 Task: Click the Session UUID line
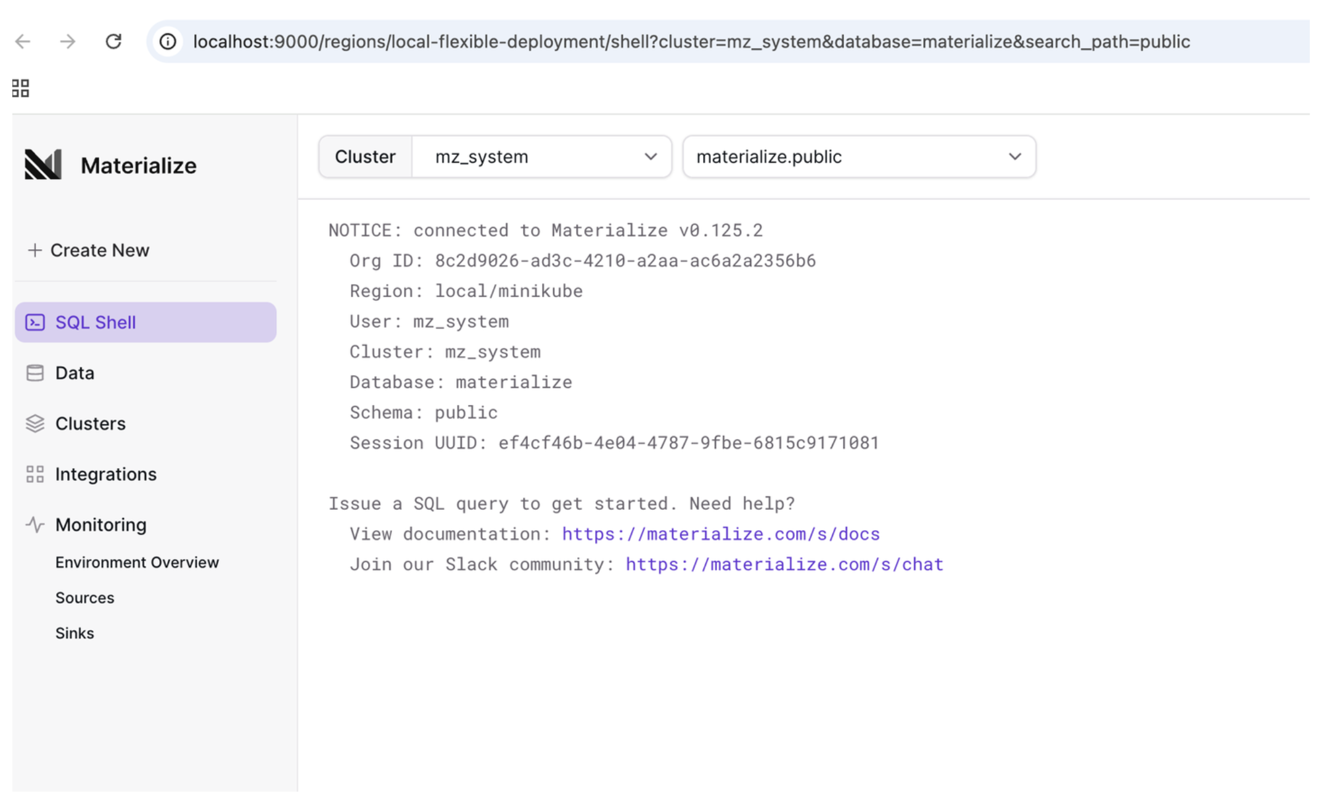(x=614, y=443)
